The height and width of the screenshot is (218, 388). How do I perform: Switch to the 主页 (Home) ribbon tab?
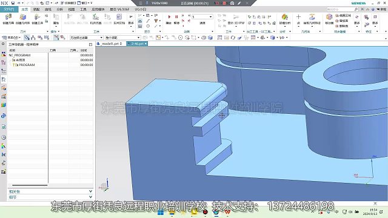tap(24, 10)
